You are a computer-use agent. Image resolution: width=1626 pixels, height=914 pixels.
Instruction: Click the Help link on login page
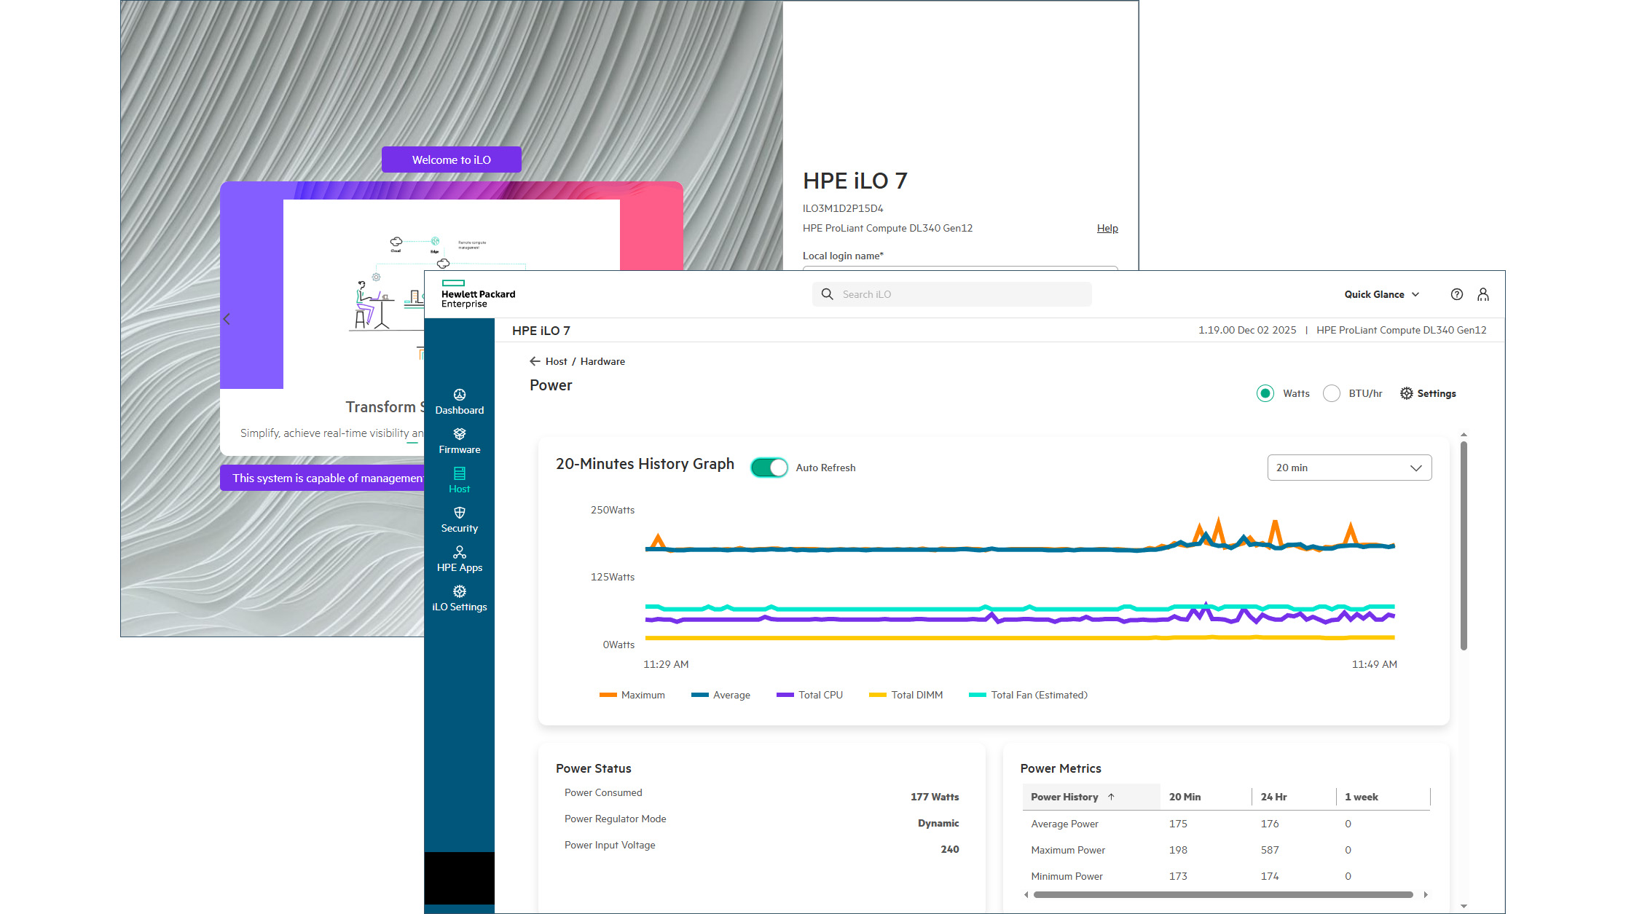tap(1107, 227)
